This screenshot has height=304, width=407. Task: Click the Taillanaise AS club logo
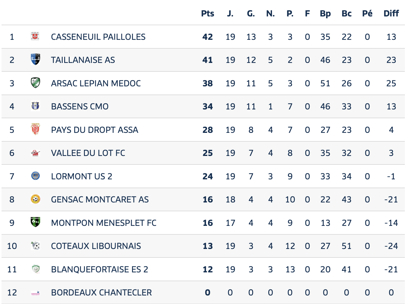(35, 60)
